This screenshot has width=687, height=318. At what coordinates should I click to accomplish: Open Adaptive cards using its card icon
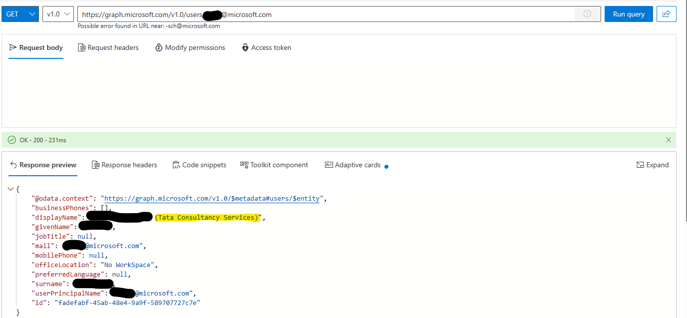pos(329,165)
